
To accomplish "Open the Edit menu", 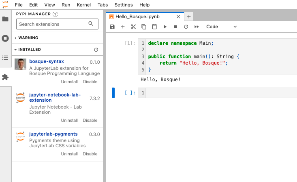I will point(33,5).
